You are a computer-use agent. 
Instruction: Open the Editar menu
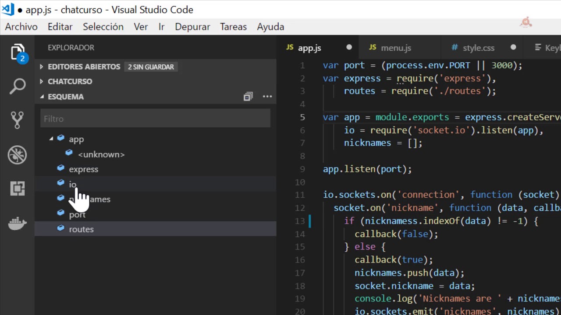point(60,27)
